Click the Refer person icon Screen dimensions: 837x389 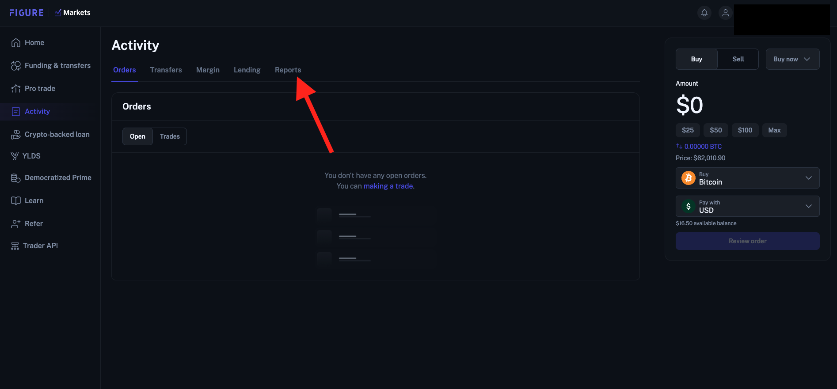[x=16, y=224]
